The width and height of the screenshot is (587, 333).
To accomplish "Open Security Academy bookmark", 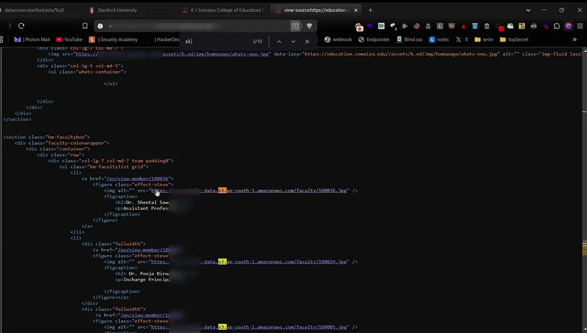I will click(114, 39).
